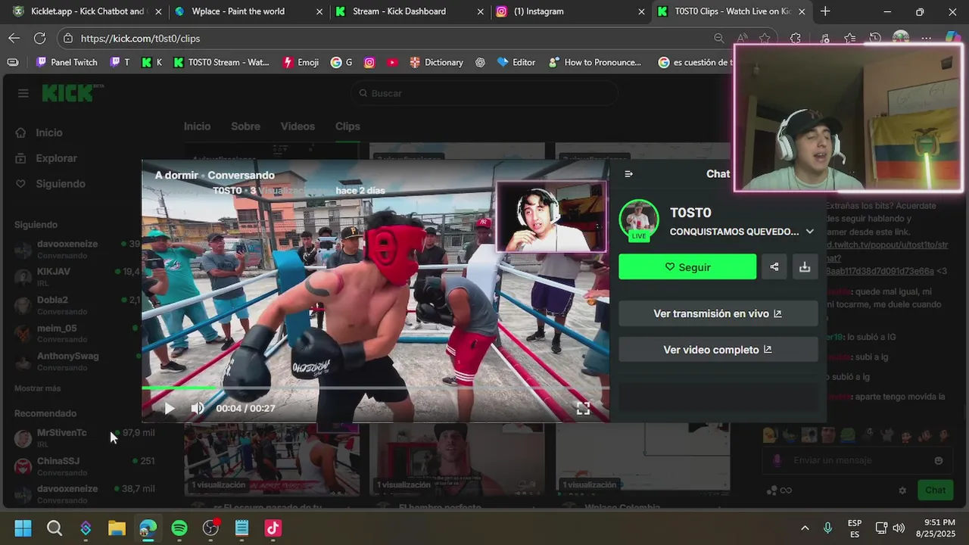Select the yellow duck emote in chat
The height and width of the screenshot is (545, 969).
[x=770, y=435]
